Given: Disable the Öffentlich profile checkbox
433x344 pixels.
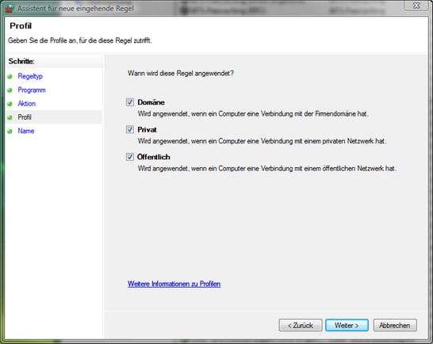Looking at the screenshot, I should pos(130,157).
